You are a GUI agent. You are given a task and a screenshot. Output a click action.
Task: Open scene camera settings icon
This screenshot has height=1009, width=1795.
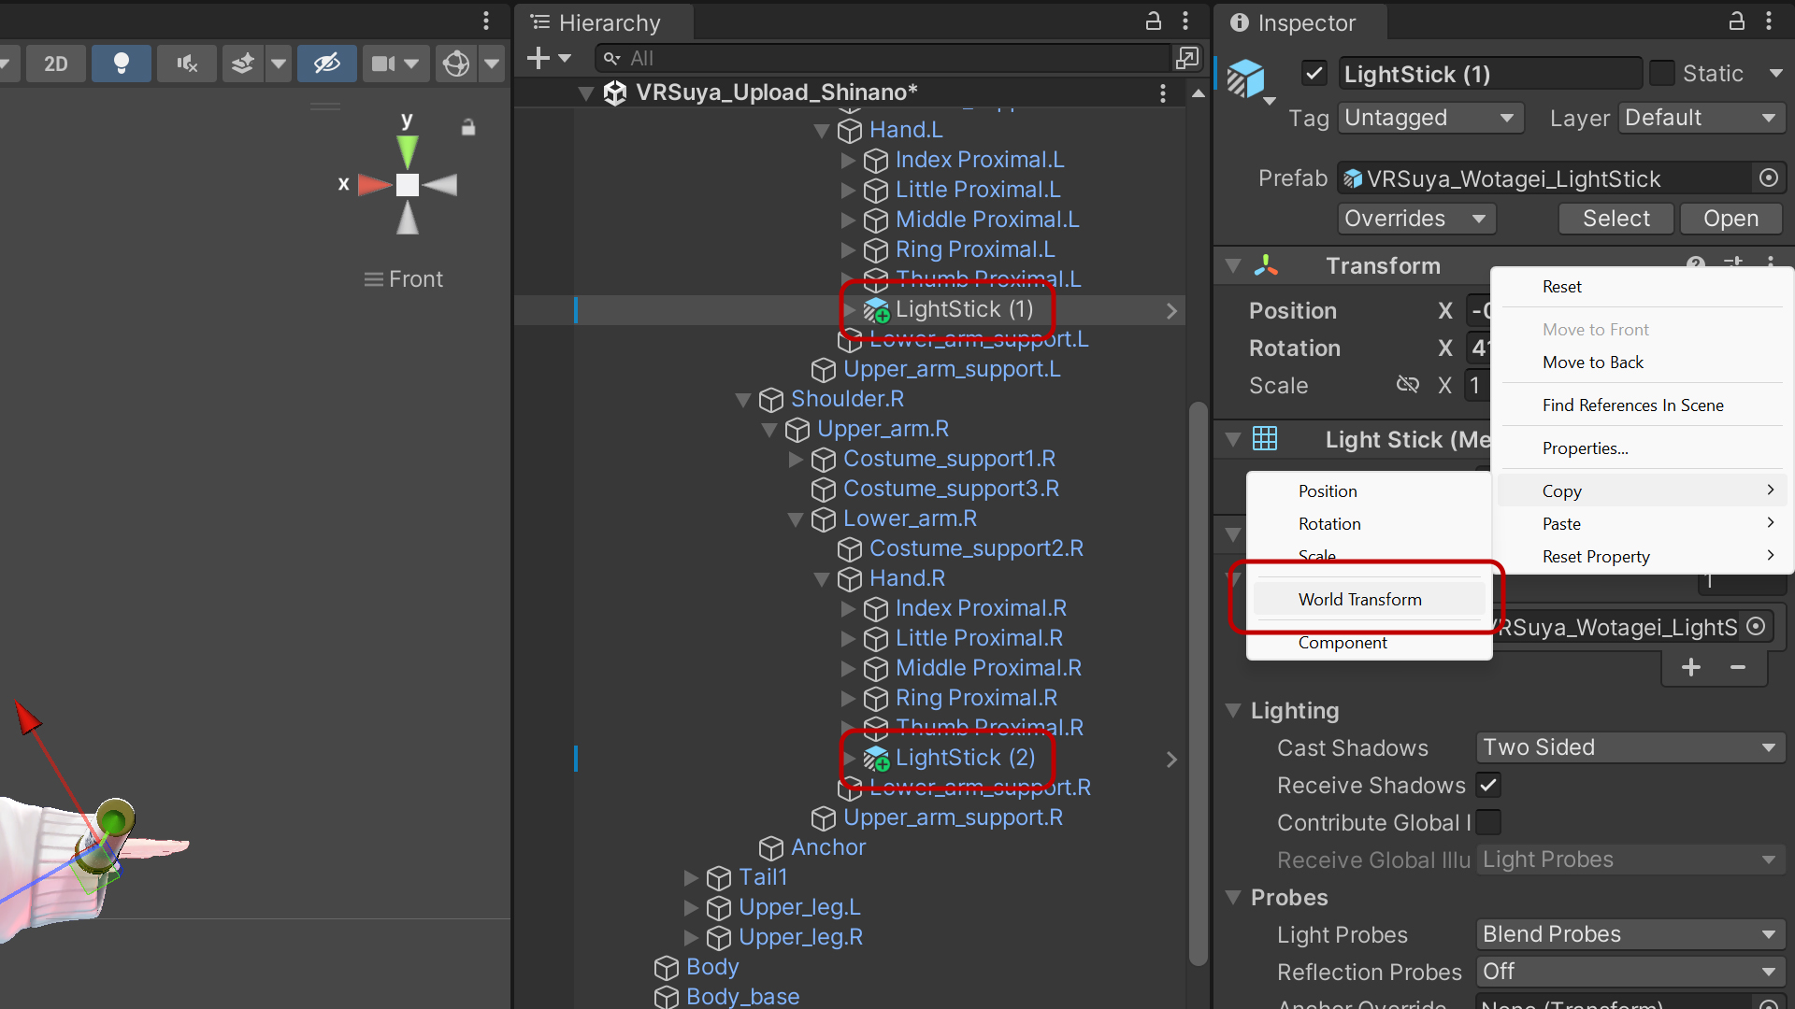pos(384,64)
